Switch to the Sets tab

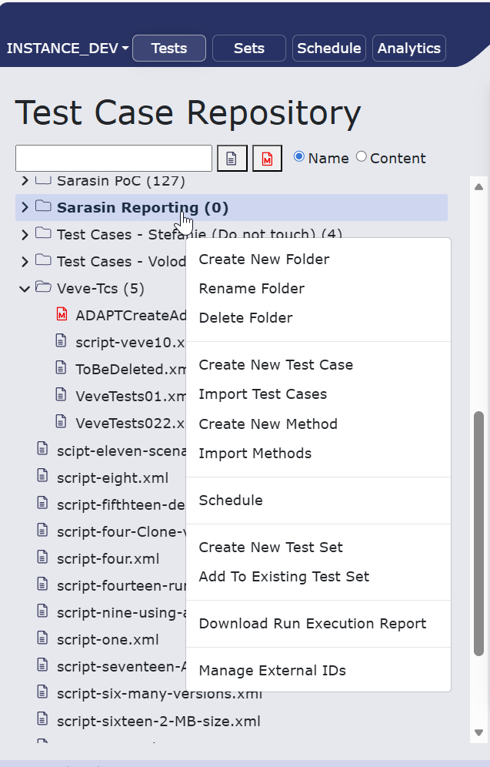(249, 49)
